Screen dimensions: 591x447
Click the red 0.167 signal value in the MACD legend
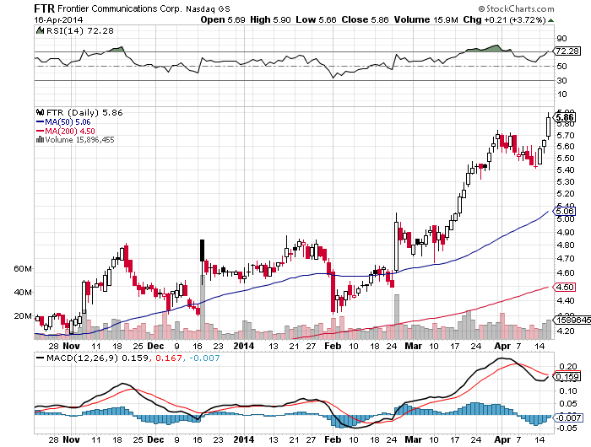169,358
